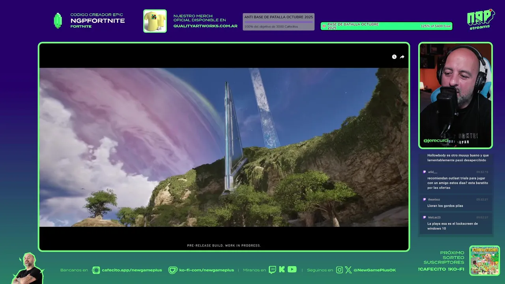Click the green Epic creator code gem icon
Viewport: 505px width, 284px height.
pyautogui.click(x=58, y=21)
